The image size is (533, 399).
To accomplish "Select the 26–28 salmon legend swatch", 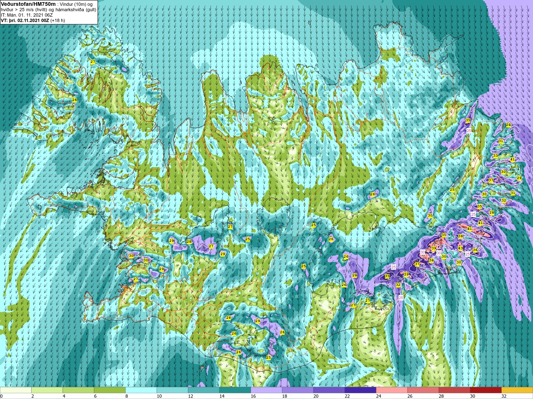I will (x=423, y=390).
